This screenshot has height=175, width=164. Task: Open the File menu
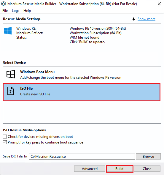[x=5, y=11]
